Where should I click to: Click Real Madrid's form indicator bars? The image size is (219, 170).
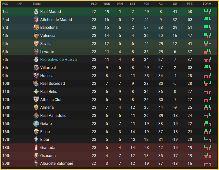click(x=207, y=12)
